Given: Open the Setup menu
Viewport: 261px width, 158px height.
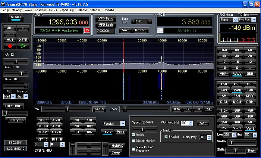Looking at the screenshot, I should coord(5,10).
